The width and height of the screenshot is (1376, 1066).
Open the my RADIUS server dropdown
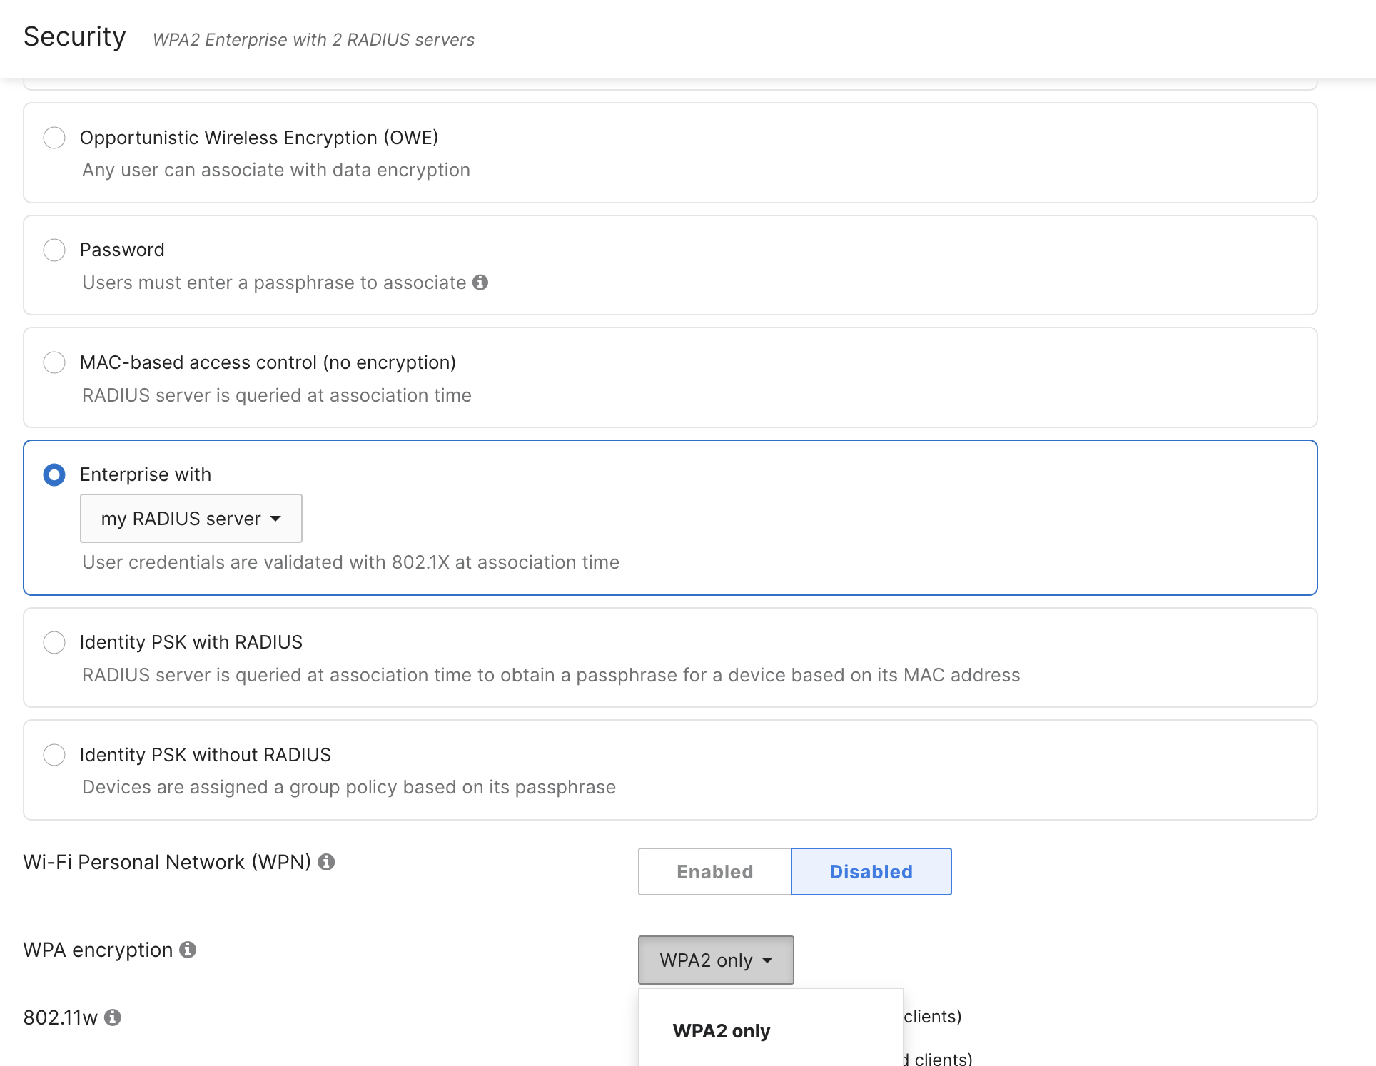tap(191, 519)
